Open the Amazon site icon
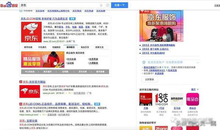 (177, 99)
